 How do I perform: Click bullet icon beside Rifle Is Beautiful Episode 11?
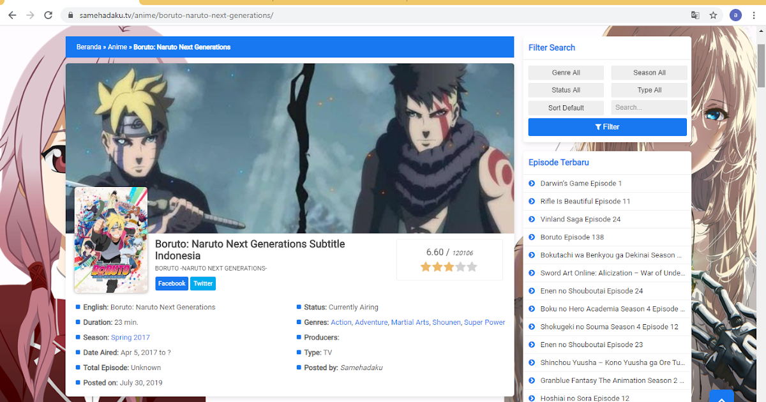pyautogui.click(x=532, y=202)
